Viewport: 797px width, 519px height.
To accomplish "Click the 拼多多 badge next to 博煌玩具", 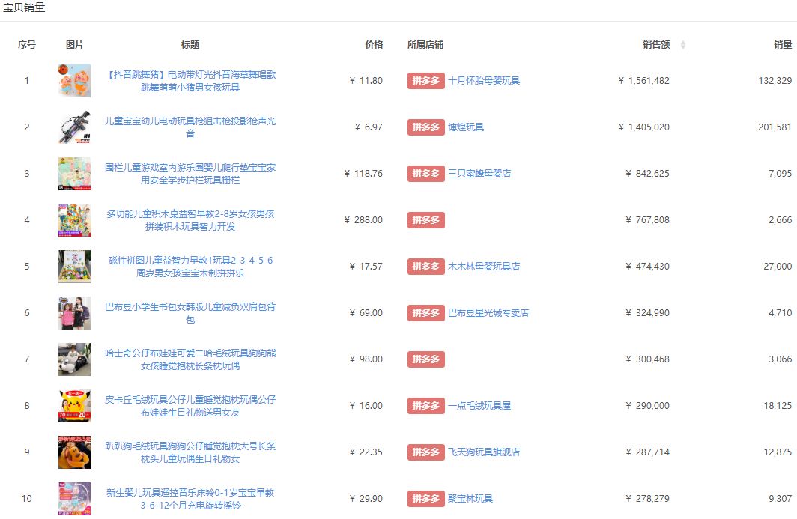I will pyautogui.click(x=425, y=127).
